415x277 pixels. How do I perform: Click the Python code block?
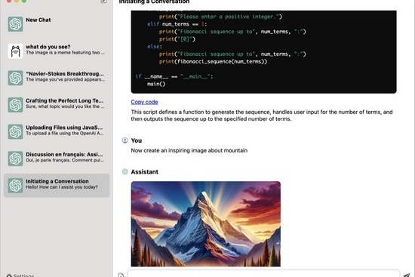(263, 52)
